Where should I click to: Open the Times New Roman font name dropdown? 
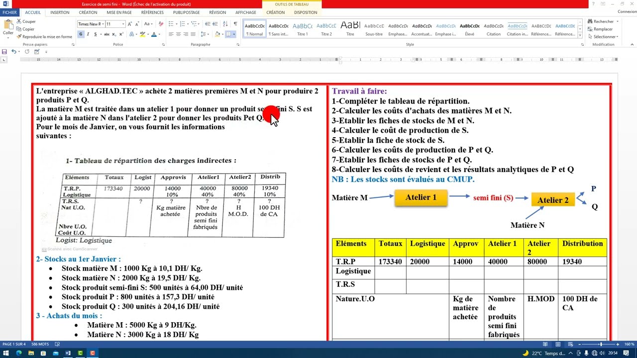[x=103, y=24]
